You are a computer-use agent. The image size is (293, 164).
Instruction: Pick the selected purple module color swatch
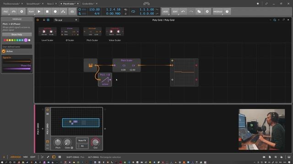(26, 40)
